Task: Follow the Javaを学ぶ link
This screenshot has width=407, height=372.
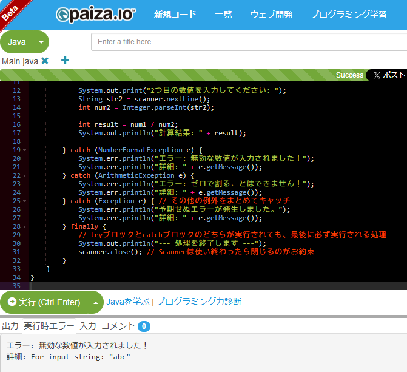Action: (x=128, y=302)
